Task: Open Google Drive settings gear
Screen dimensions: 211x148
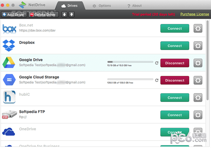Action: coord(198,63)
